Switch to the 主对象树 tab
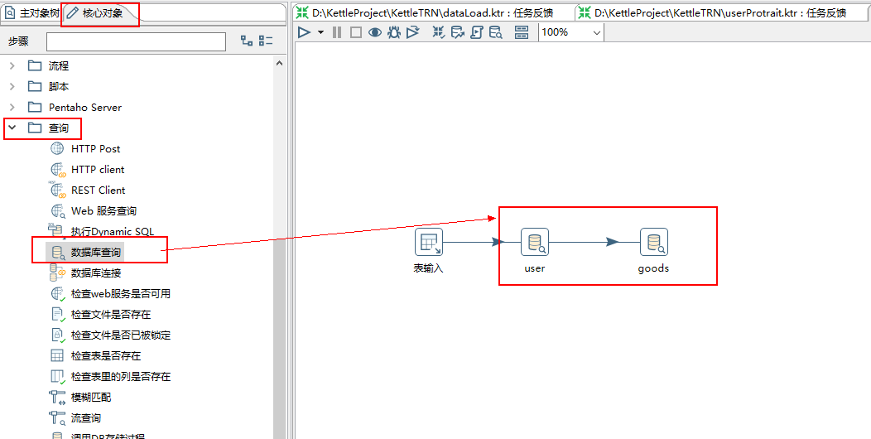 (x=32, y=12)
